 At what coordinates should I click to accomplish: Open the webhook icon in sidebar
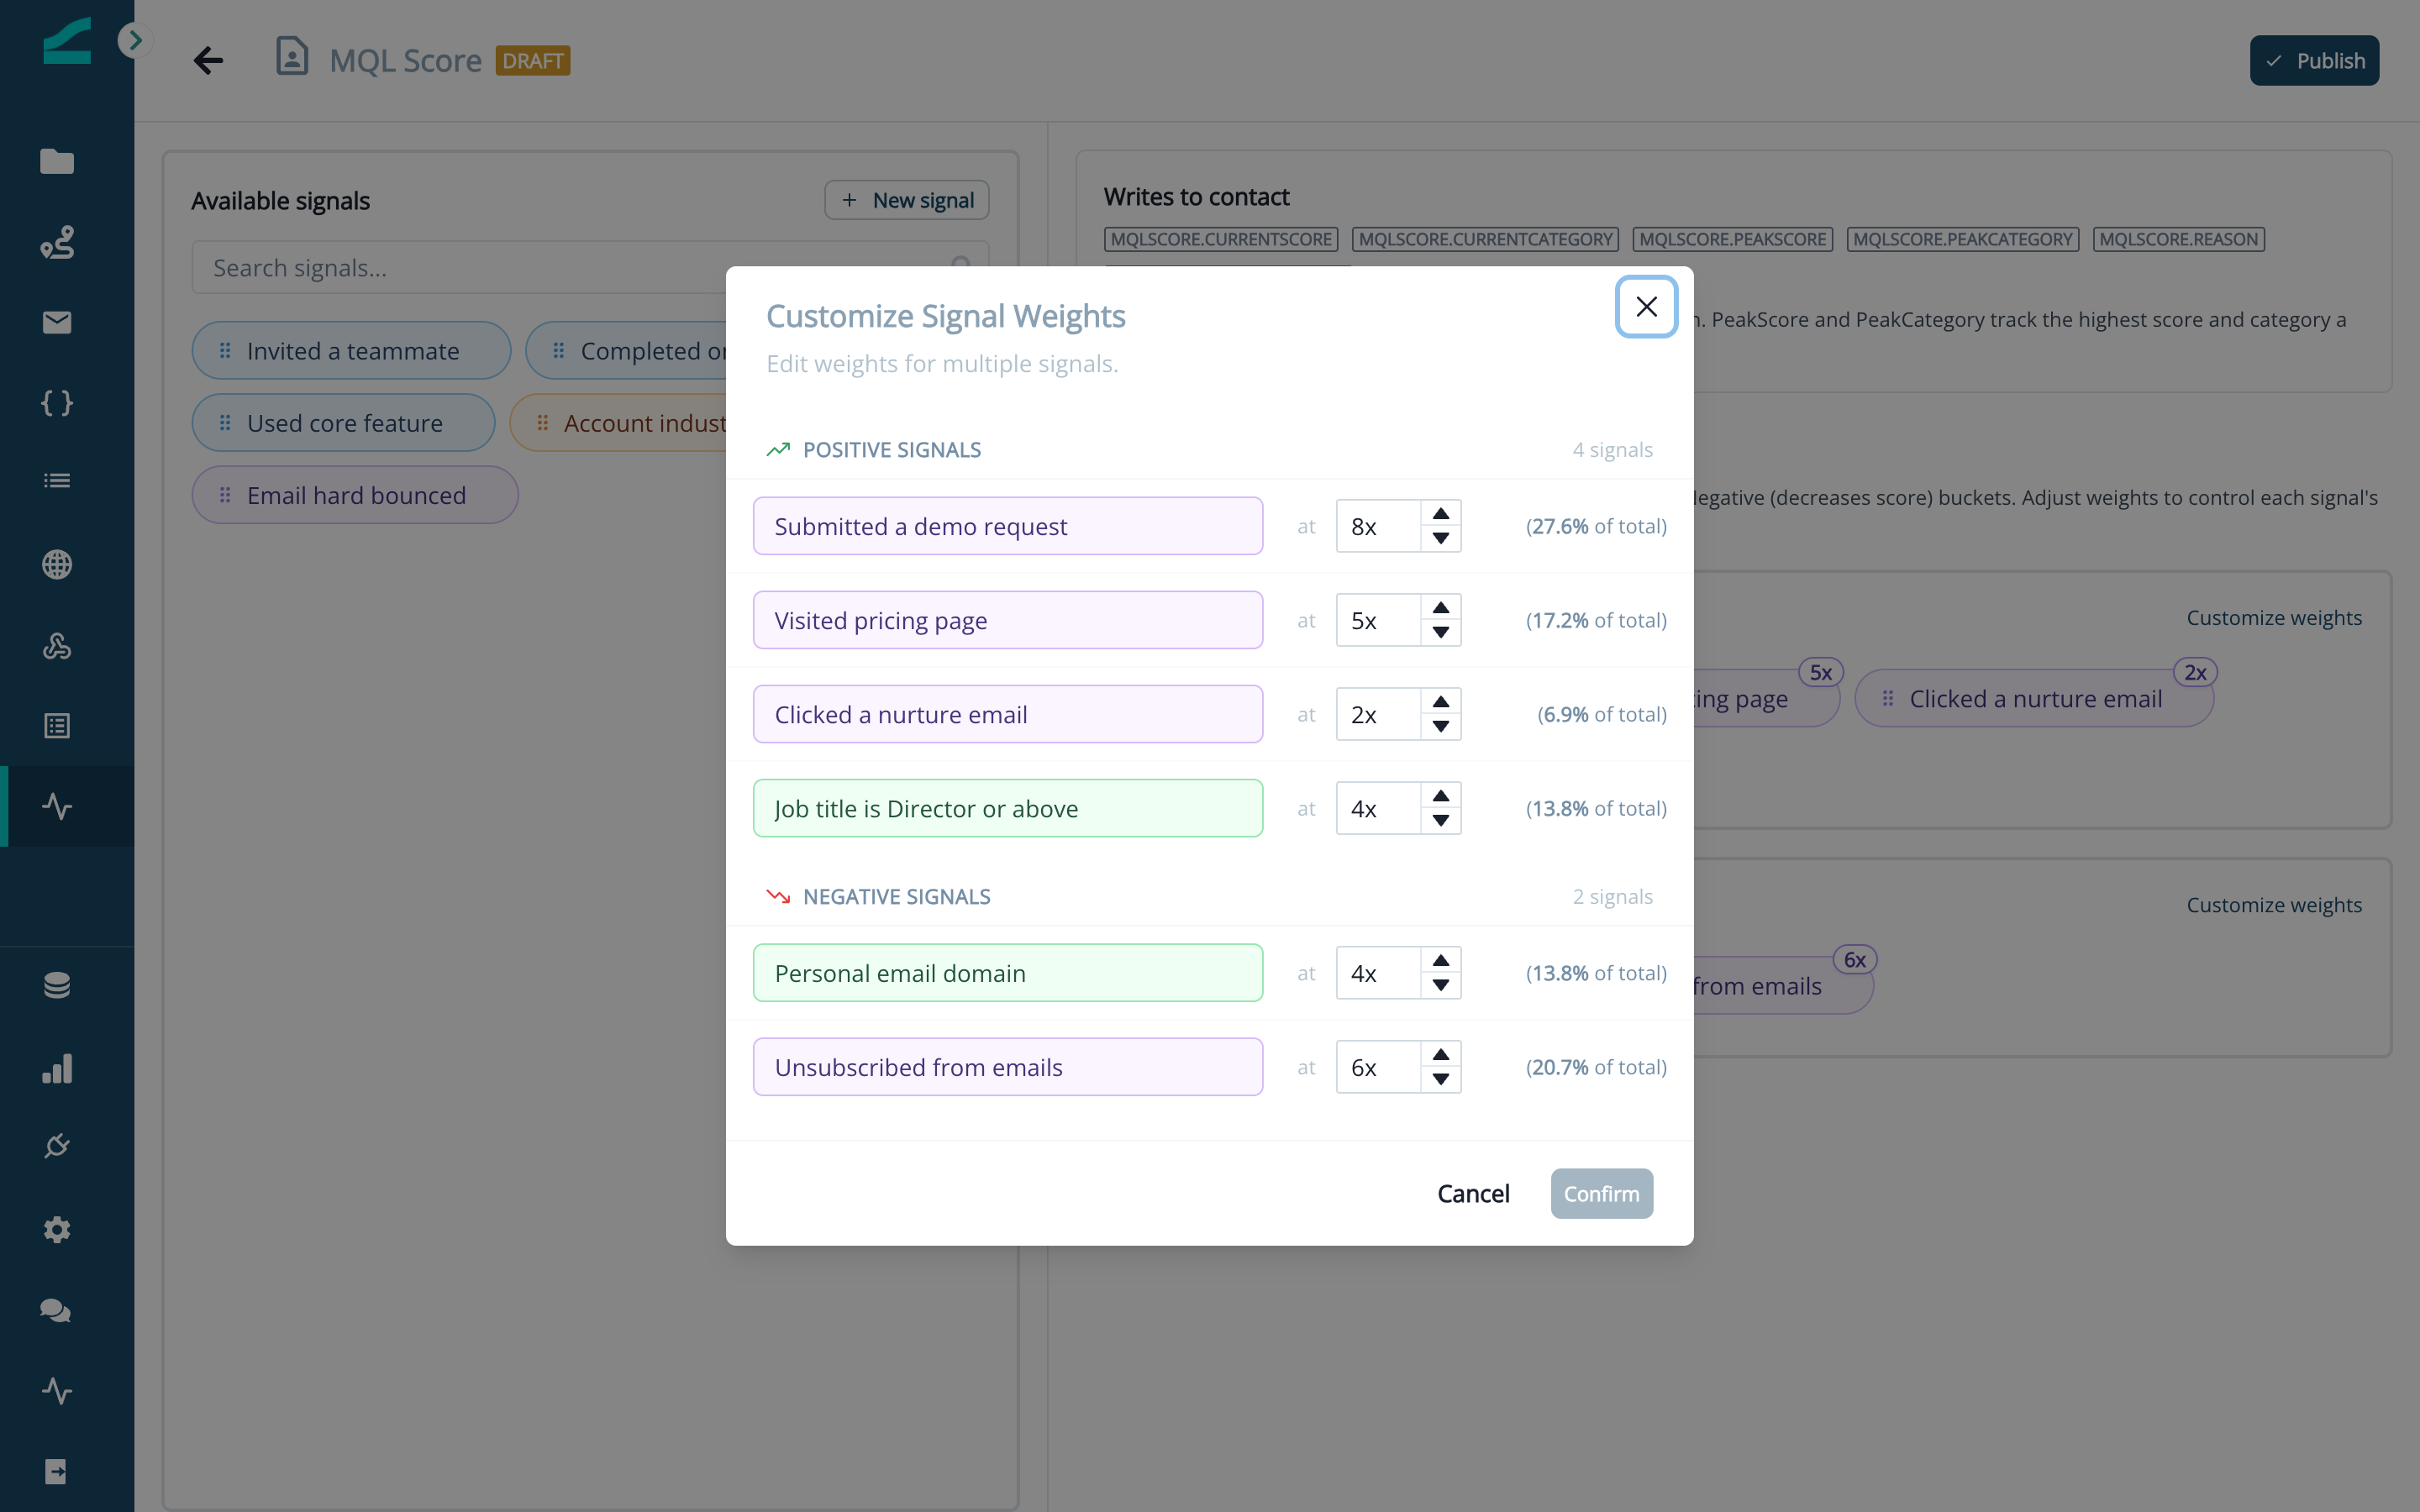tap(57, 646)
